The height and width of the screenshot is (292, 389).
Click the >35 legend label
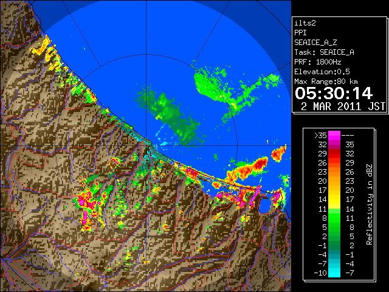pyautogui.click(x=320, y=136)
